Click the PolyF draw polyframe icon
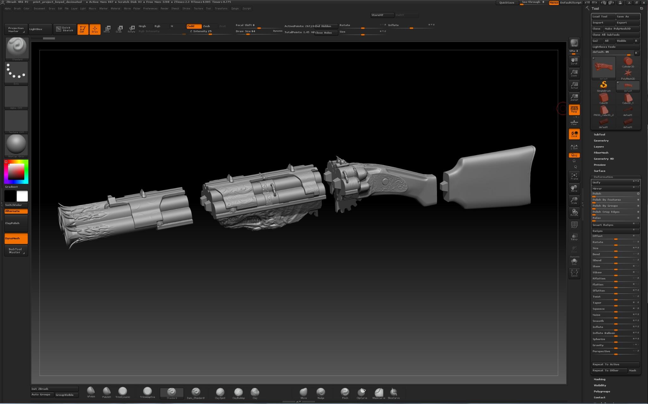 (x=574, y=225)
